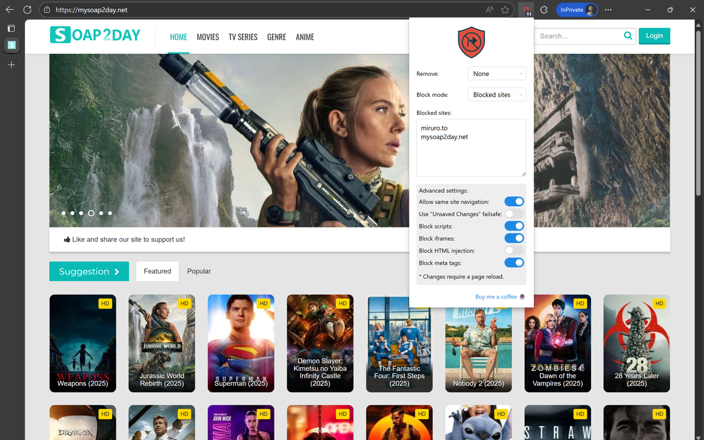
Task: Add page to favorites with the star icon
Action: (505, 10)
